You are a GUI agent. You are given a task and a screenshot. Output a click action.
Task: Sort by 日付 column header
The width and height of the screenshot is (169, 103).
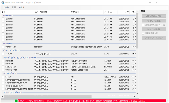coord(124,12)
